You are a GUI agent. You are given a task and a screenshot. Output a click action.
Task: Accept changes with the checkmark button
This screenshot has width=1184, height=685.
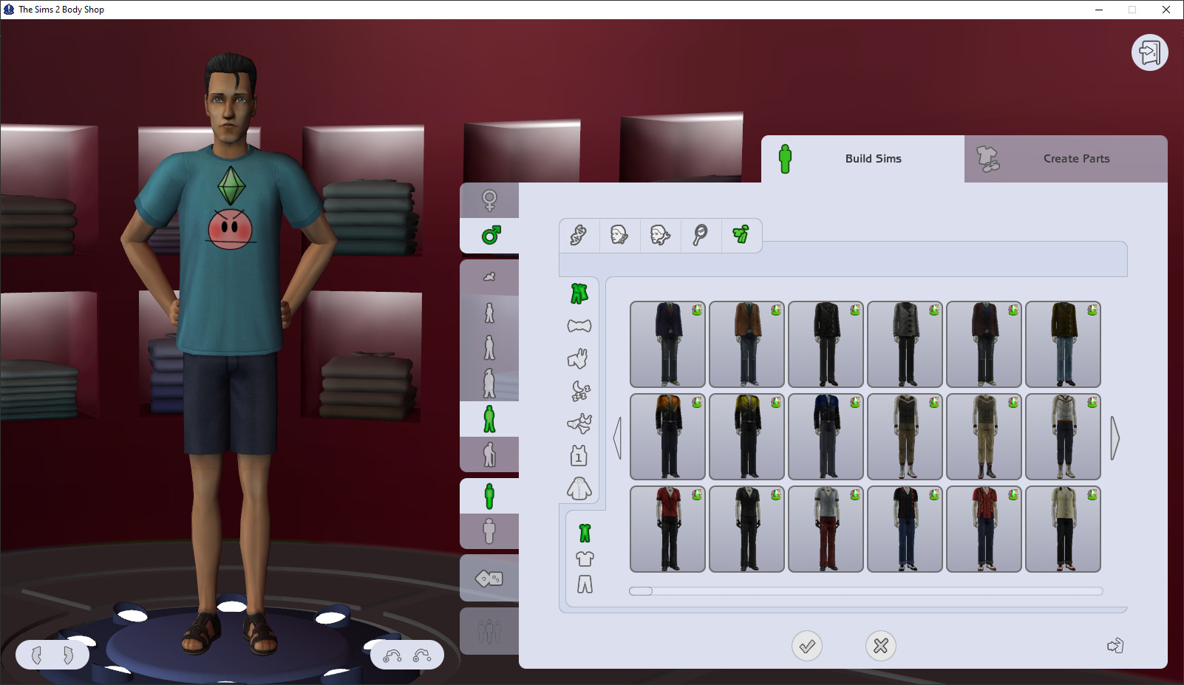click(x=807, y=646)
